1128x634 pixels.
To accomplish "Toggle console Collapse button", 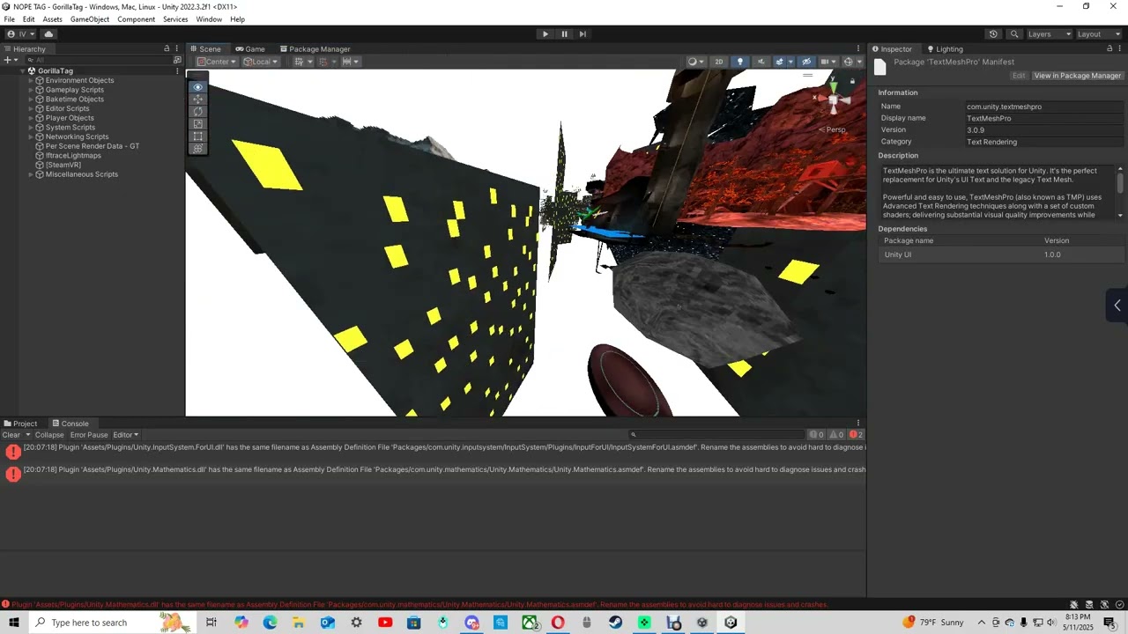I will (x=49, y=435).
